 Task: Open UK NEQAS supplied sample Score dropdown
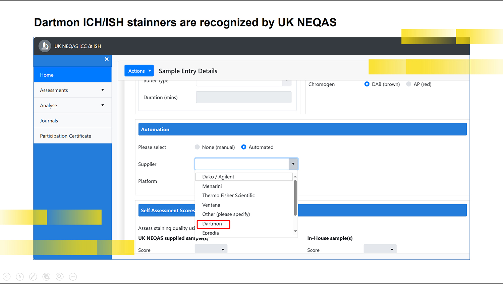[x=211, y=249]
